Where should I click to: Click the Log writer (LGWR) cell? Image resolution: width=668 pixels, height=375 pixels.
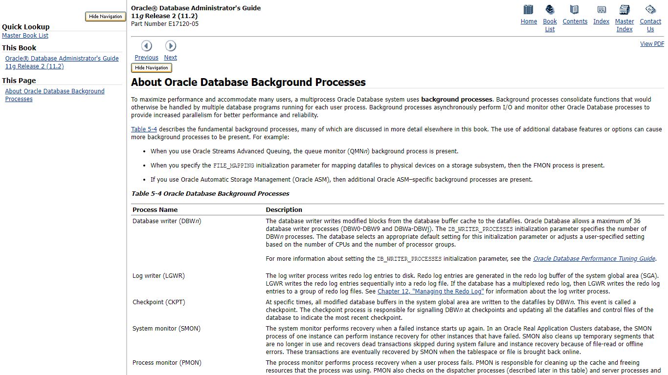point(158,276)
